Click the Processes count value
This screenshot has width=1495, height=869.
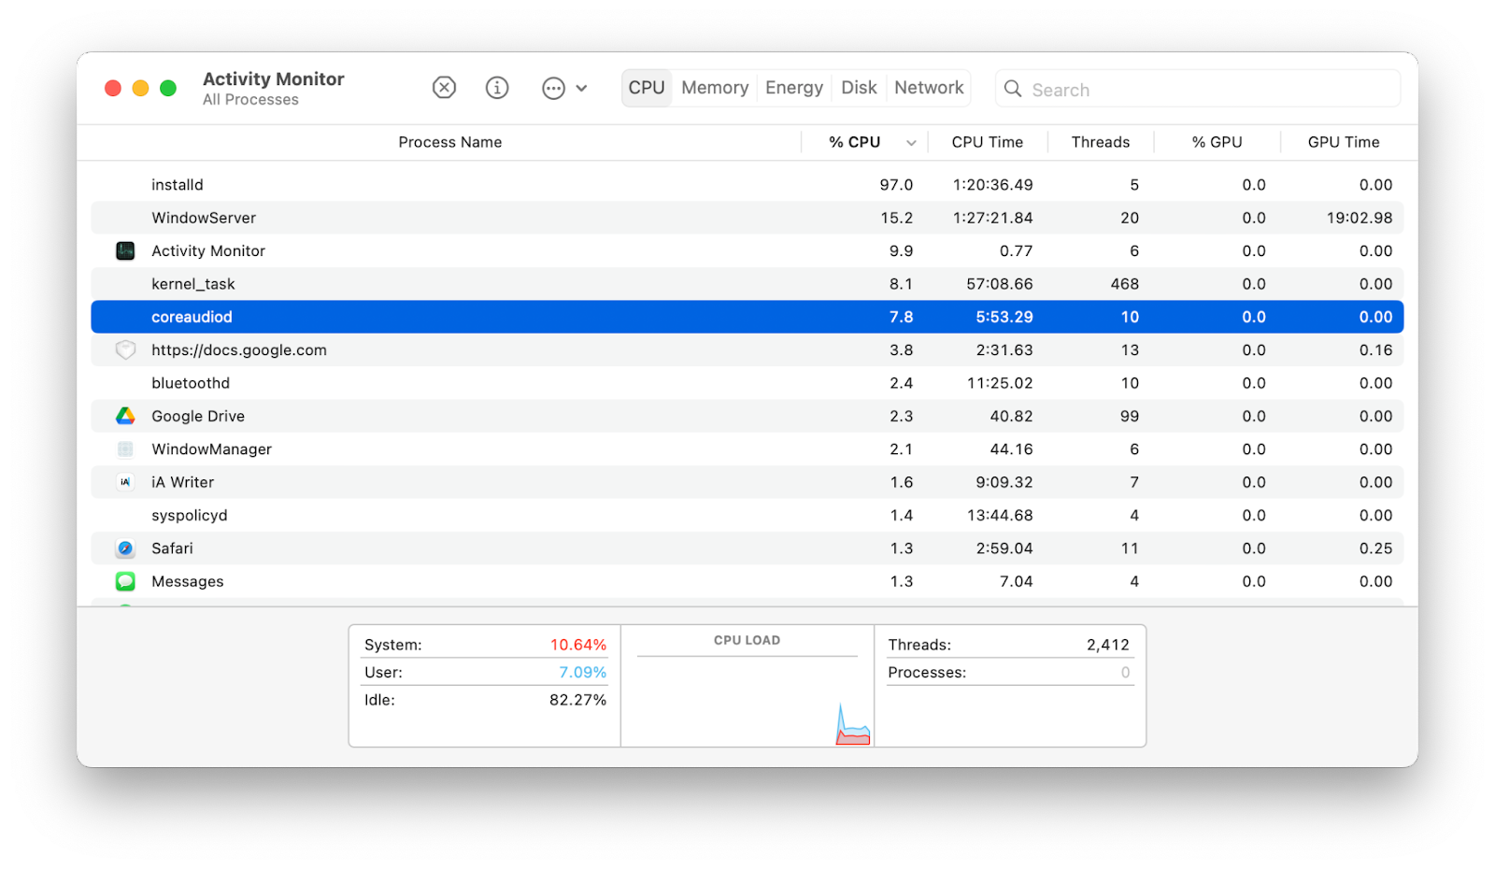click(x=1125, y=673)
